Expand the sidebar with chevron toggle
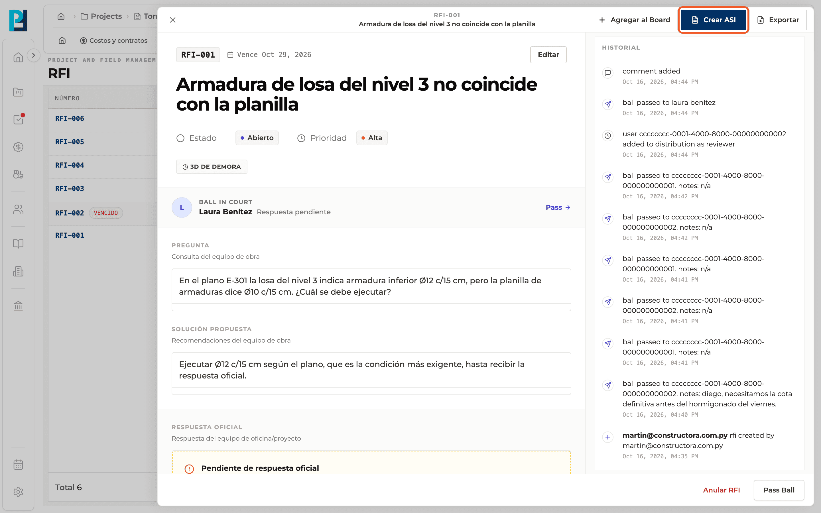Image resolution: width=821 pixels, height=513 pixels. point(33,55)
